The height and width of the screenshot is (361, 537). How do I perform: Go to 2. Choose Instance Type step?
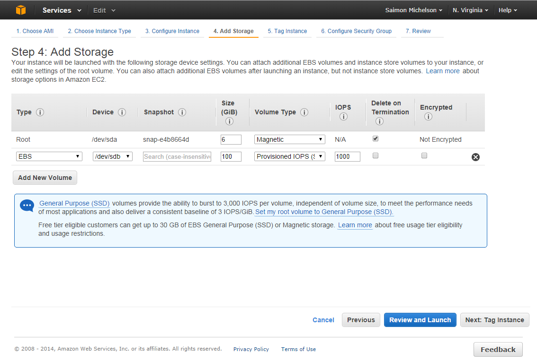click(99, 31)
